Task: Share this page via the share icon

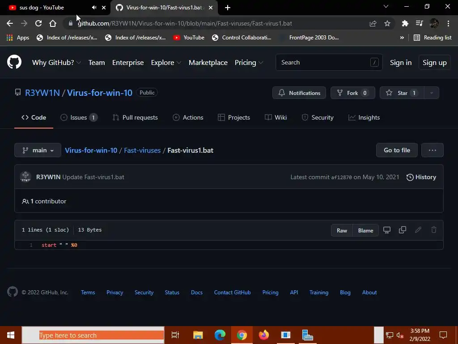Action: point(373,23)
